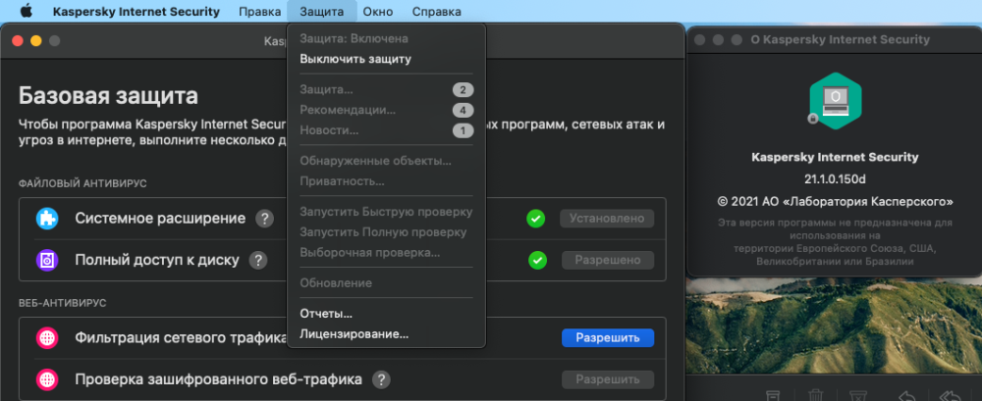Open the Правка menu
Image resolution: width=982 pixels, height=401 pixels.
coord(260,11)
